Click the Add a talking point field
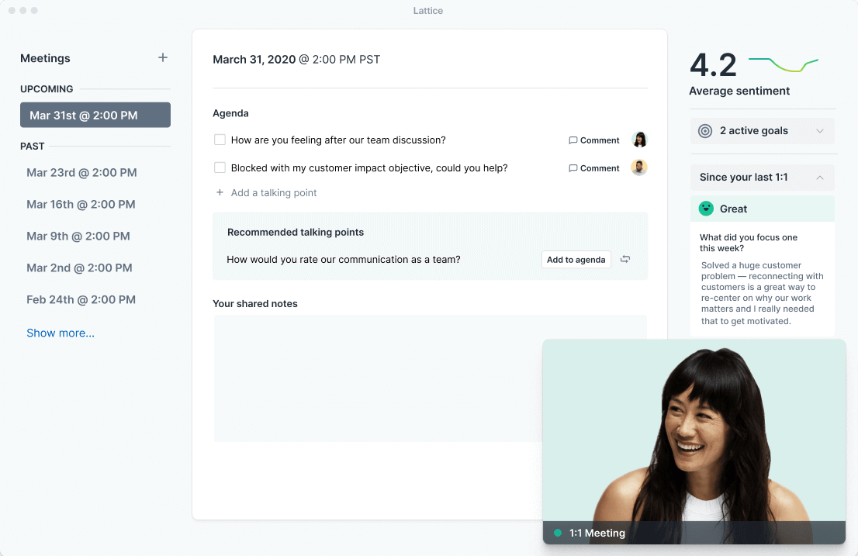The image size is (858, 556). tap(274, 192)
